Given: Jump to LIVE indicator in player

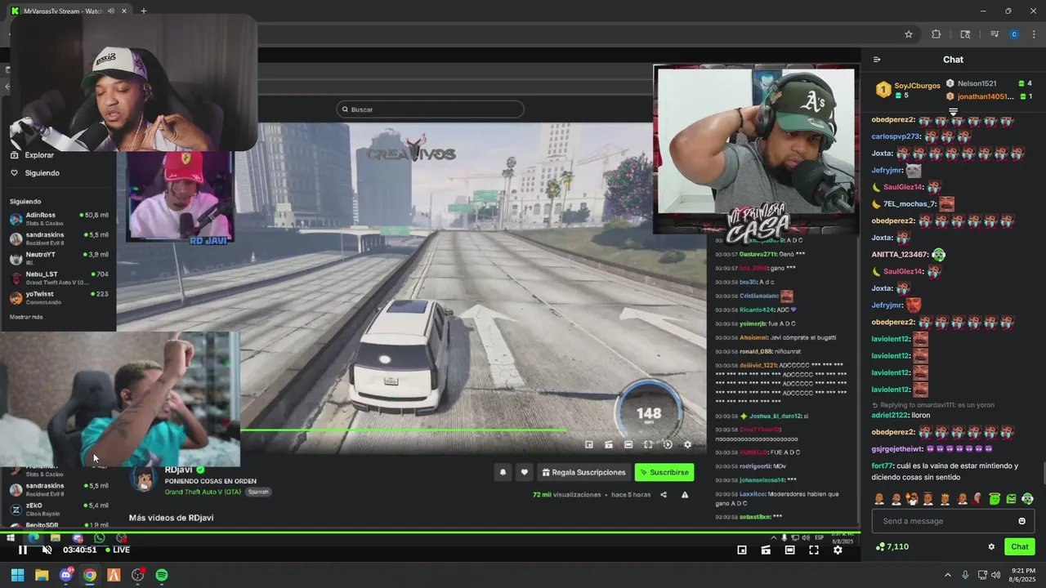Looking at the screenshot, I should pos(118,550).
